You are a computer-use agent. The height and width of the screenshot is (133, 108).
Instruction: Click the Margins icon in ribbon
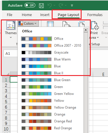click(50, 24)
